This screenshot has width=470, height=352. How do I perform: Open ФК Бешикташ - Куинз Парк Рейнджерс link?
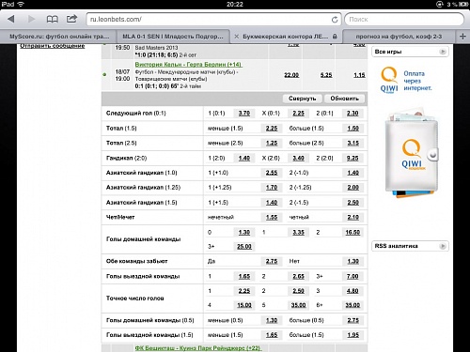pyautogui.click(x=198, y=348)
